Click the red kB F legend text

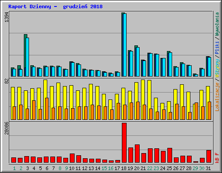(217, 158)
